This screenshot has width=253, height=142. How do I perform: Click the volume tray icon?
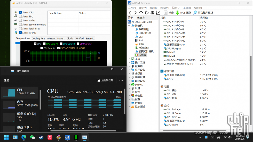[x=230, y=137]
